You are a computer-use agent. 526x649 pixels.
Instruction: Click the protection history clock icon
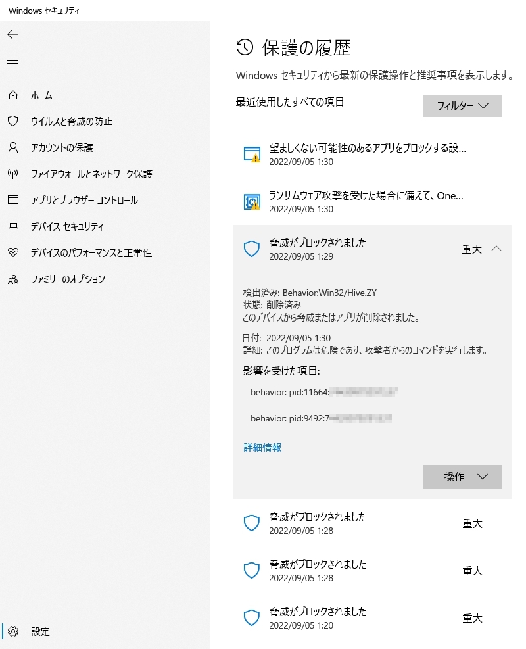[x=245, y=47]
